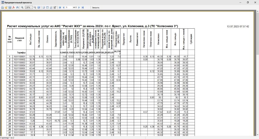This screenshot has width=259, height=139.
Task: Open a report file with folder icon
Action: click(6, 7)
